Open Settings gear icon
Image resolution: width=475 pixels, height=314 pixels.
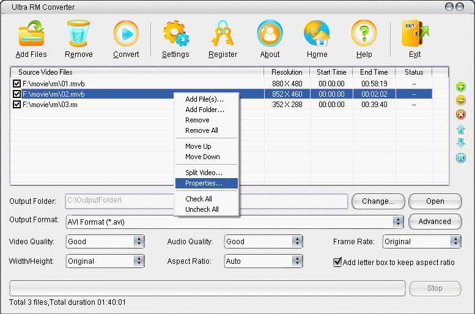pos(175,34)
